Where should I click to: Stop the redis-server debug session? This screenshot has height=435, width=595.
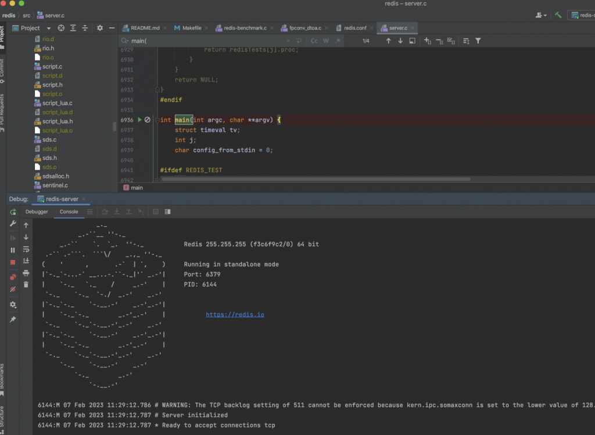pos(13,262)
